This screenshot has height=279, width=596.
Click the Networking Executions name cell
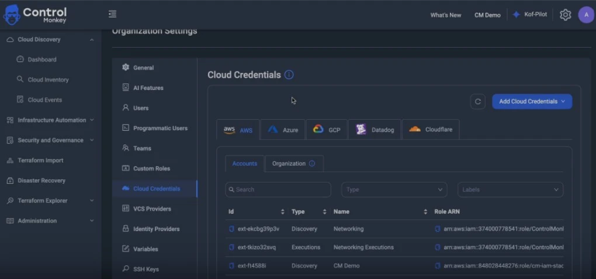click(363, 247)
